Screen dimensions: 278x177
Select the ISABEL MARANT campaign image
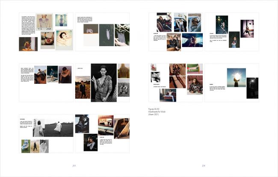click(177, 76)
